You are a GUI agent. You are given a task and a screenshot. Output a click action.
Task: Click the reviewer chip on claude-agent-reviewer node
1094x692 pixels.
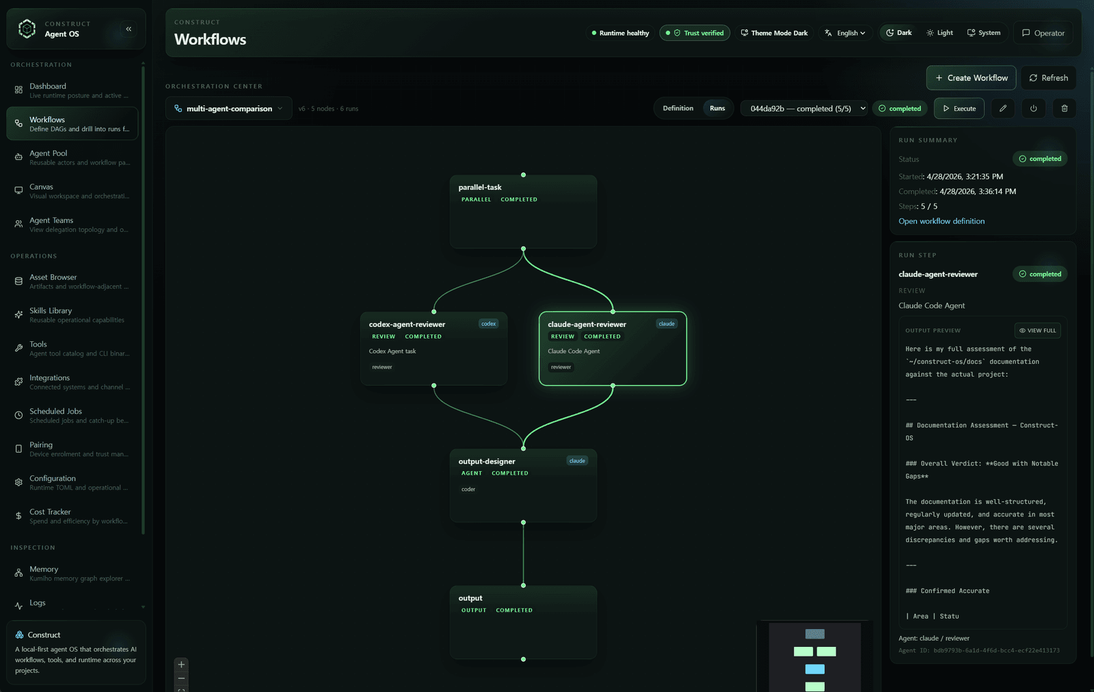point(561,367)
